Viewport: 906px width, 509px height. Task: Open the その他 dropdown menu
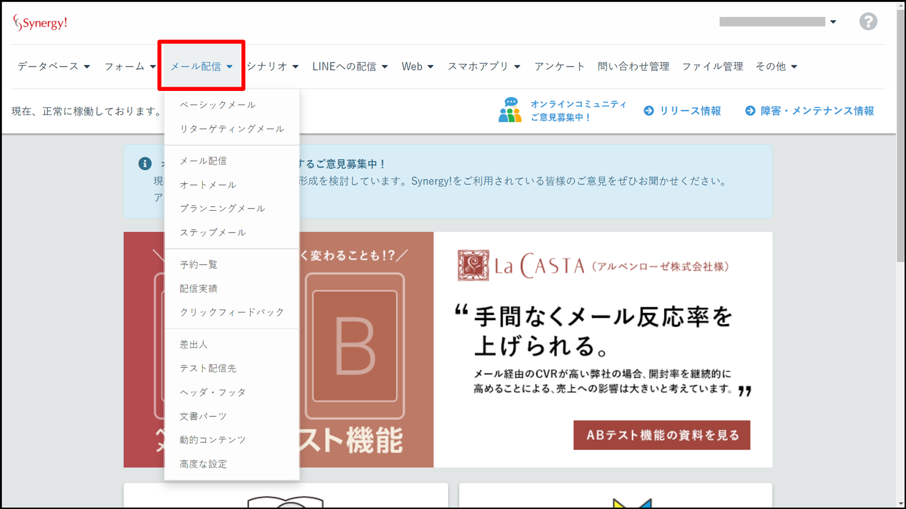click(x=776, y=67)
